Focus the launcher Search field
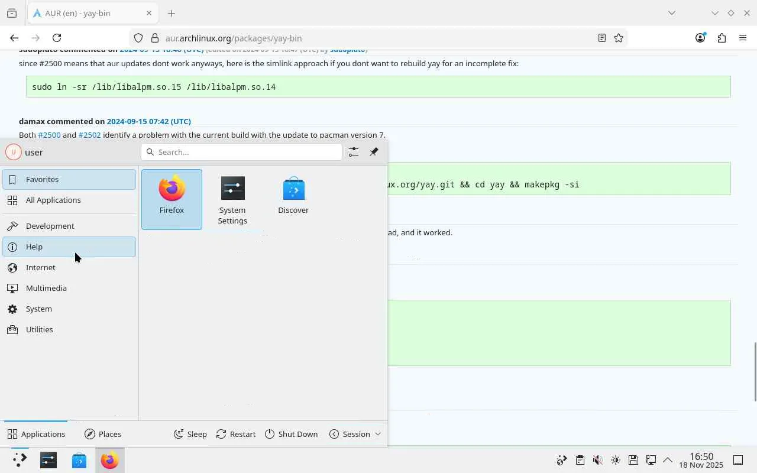 pos(241,152)
